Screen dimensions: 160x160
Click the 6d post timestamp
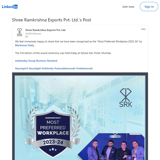click(26, 37)
